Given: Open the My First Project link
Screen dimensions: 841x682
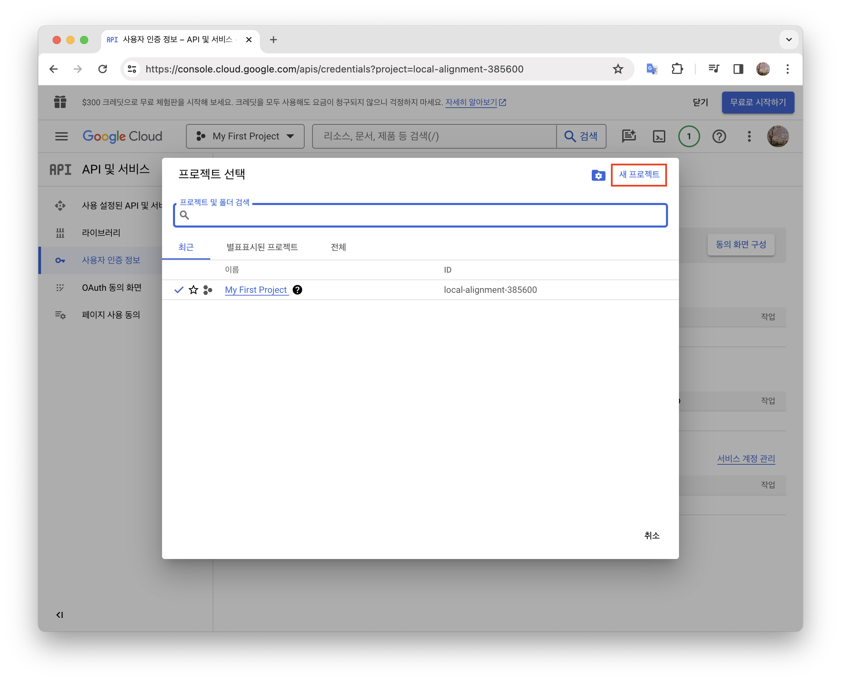Looking at the screenshot, I should click(256, 290).
